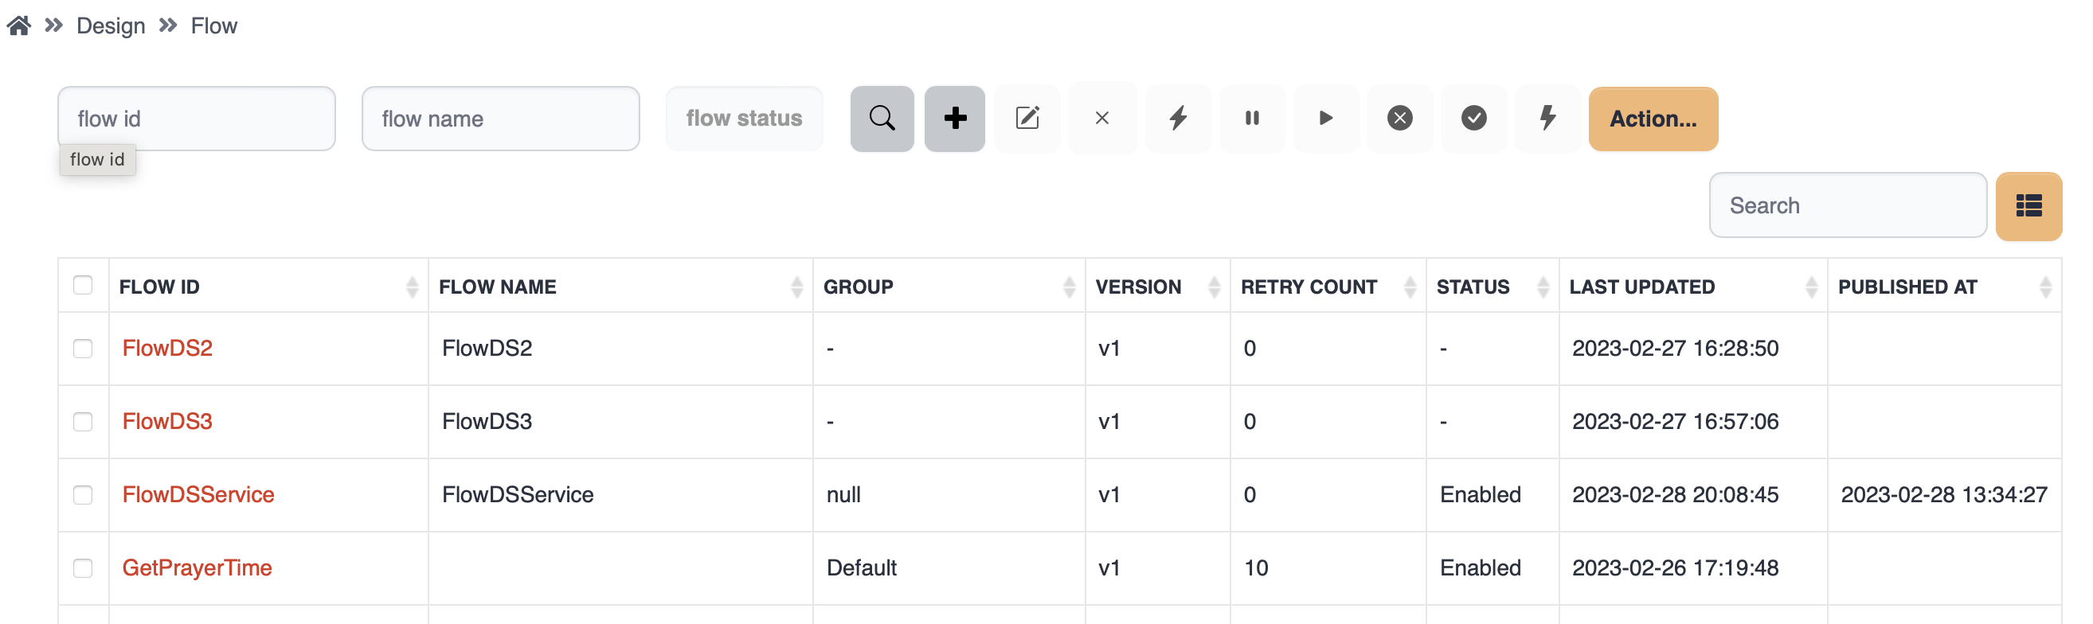Select the FlowDSService row checkbox
The height and width of the screenshot is (624, 2093).
click(83, 495)
